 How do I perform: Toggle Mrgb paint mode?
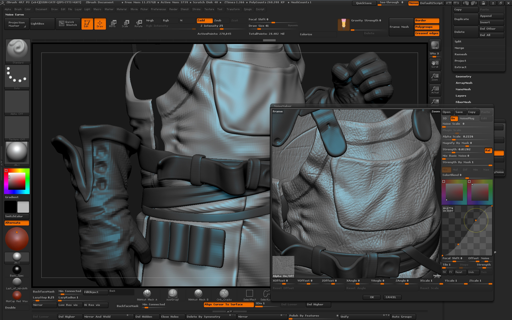pyautogui.click(x=153, y=21)
